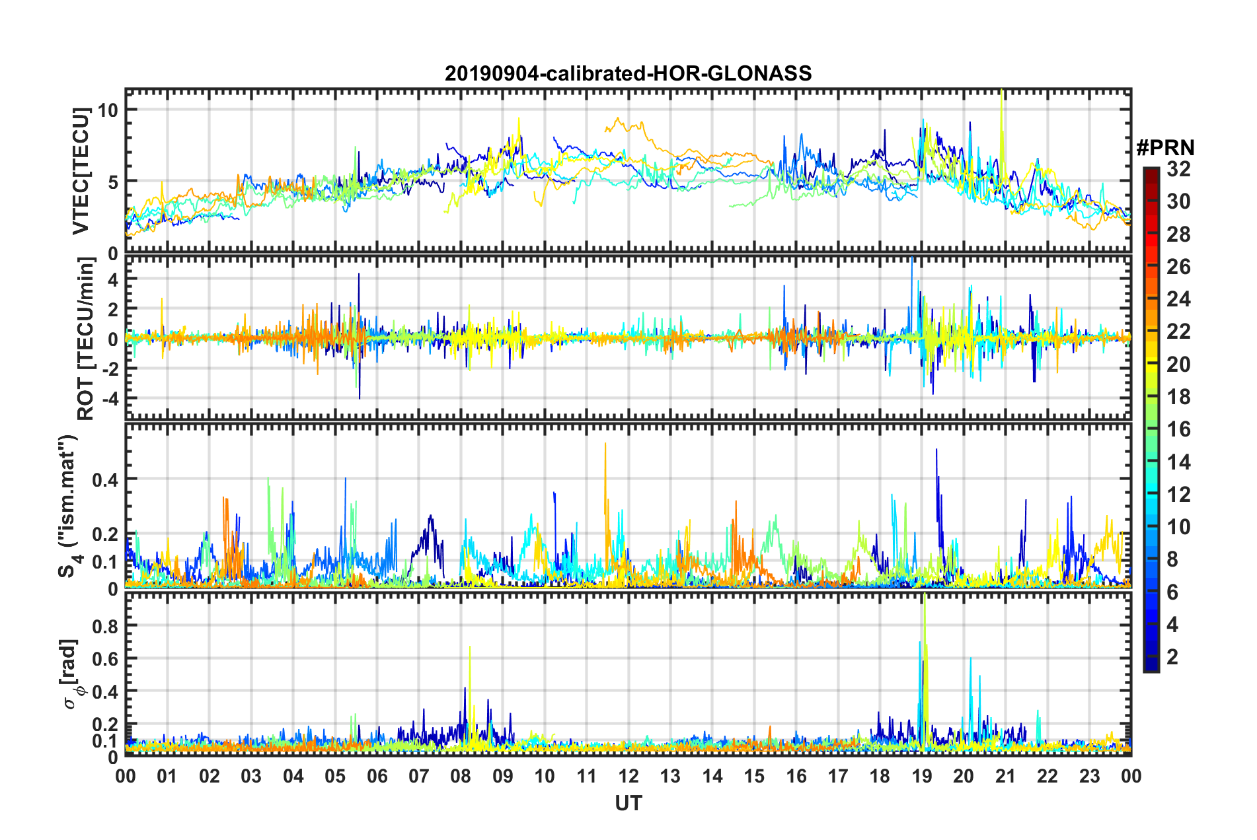This screenshot has height=840, width=1257.
Task: Pick the σφ y-axis tick "0.2"
Action: coord(105,724)
